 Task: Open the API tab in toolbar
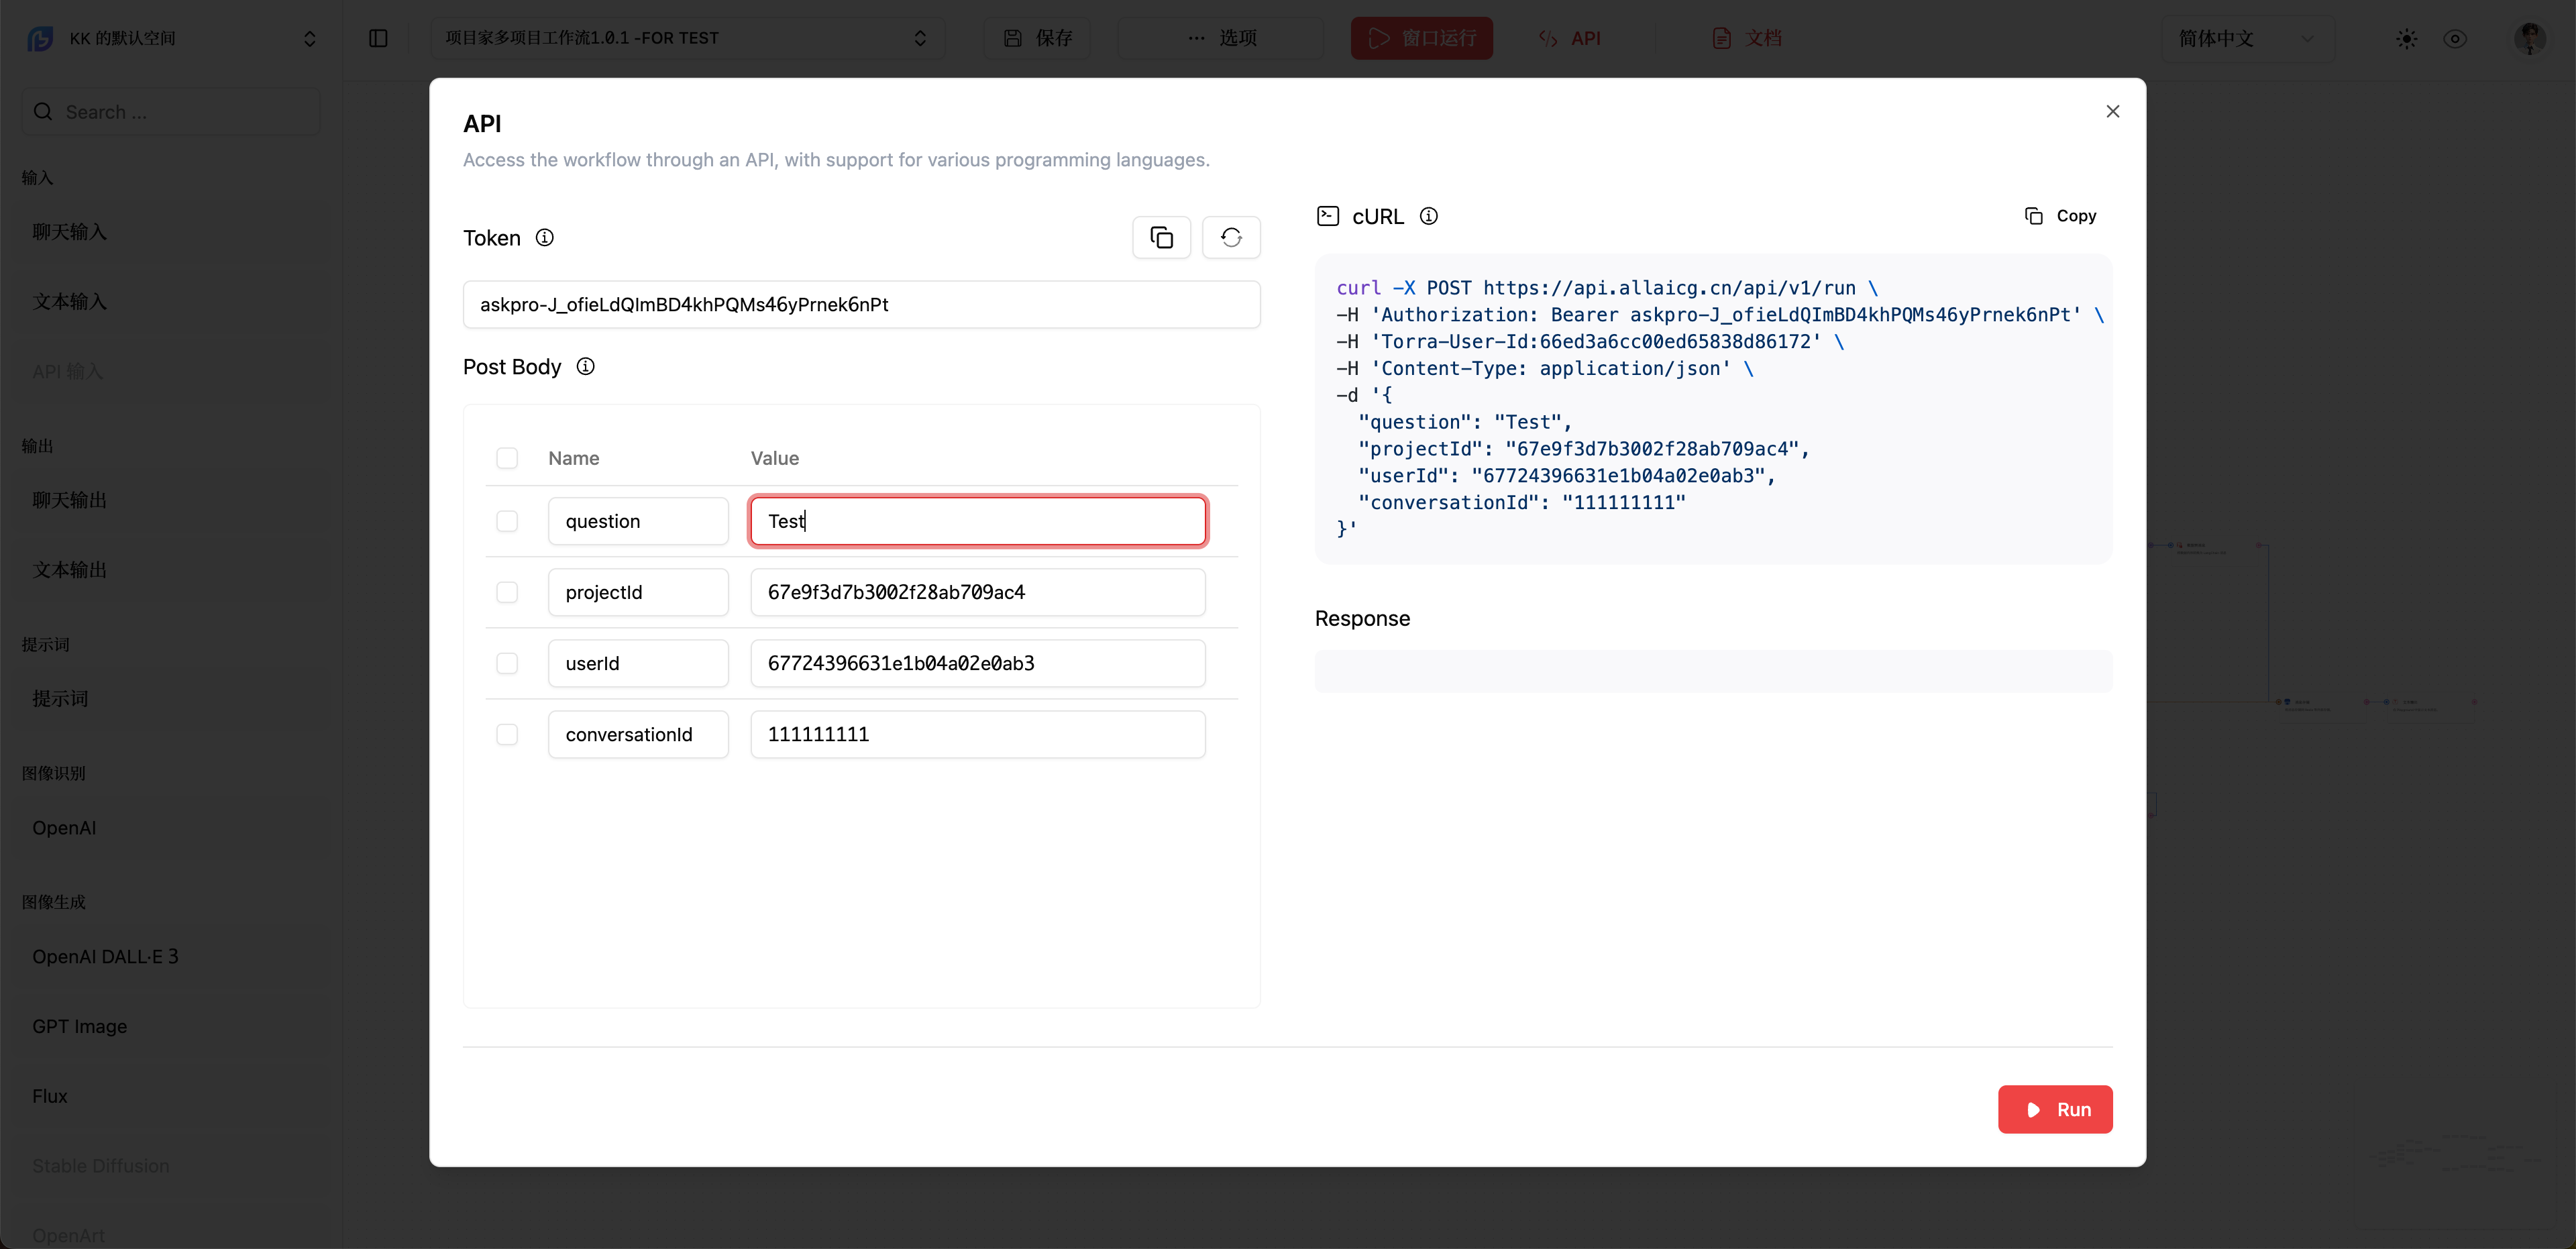[1570, 38]
